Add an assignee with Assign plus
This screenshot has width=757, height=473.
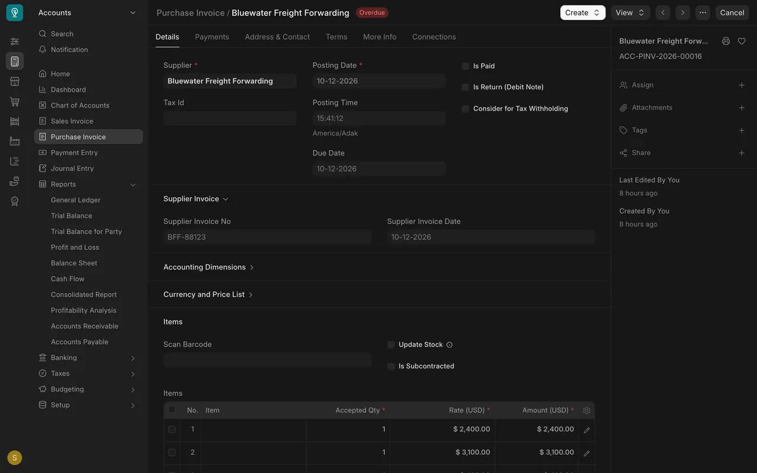[x=742, y=85]
